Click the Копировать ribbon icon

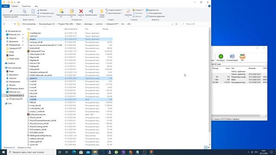(24, 12)
